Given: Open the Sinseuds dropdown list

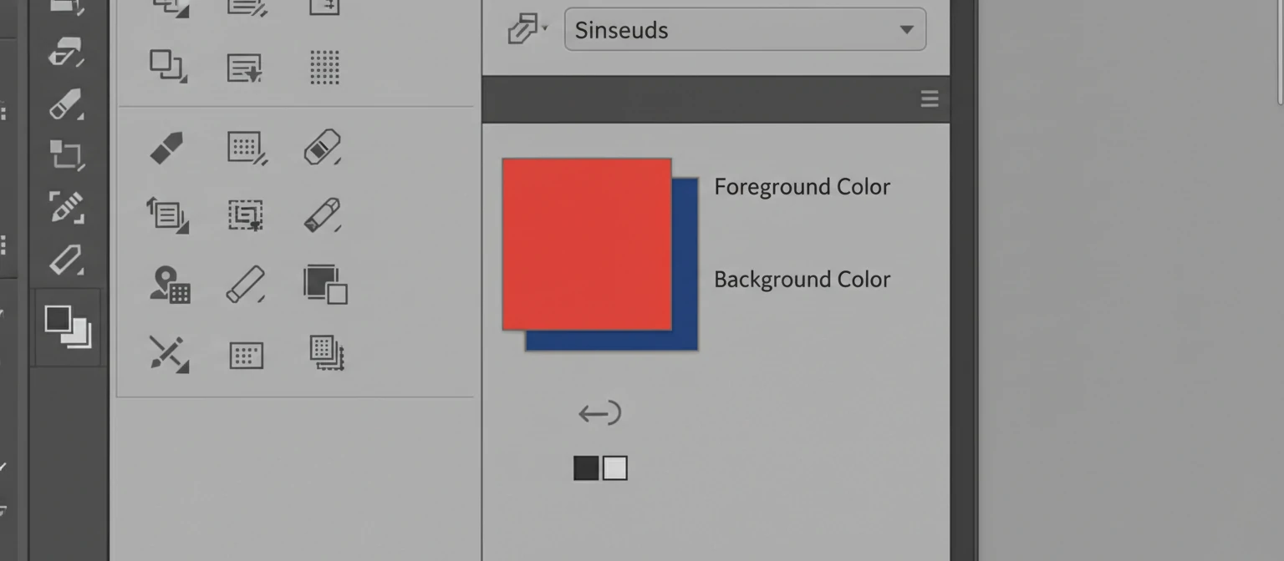Looking at the screenshot, I should click(907, 30).
